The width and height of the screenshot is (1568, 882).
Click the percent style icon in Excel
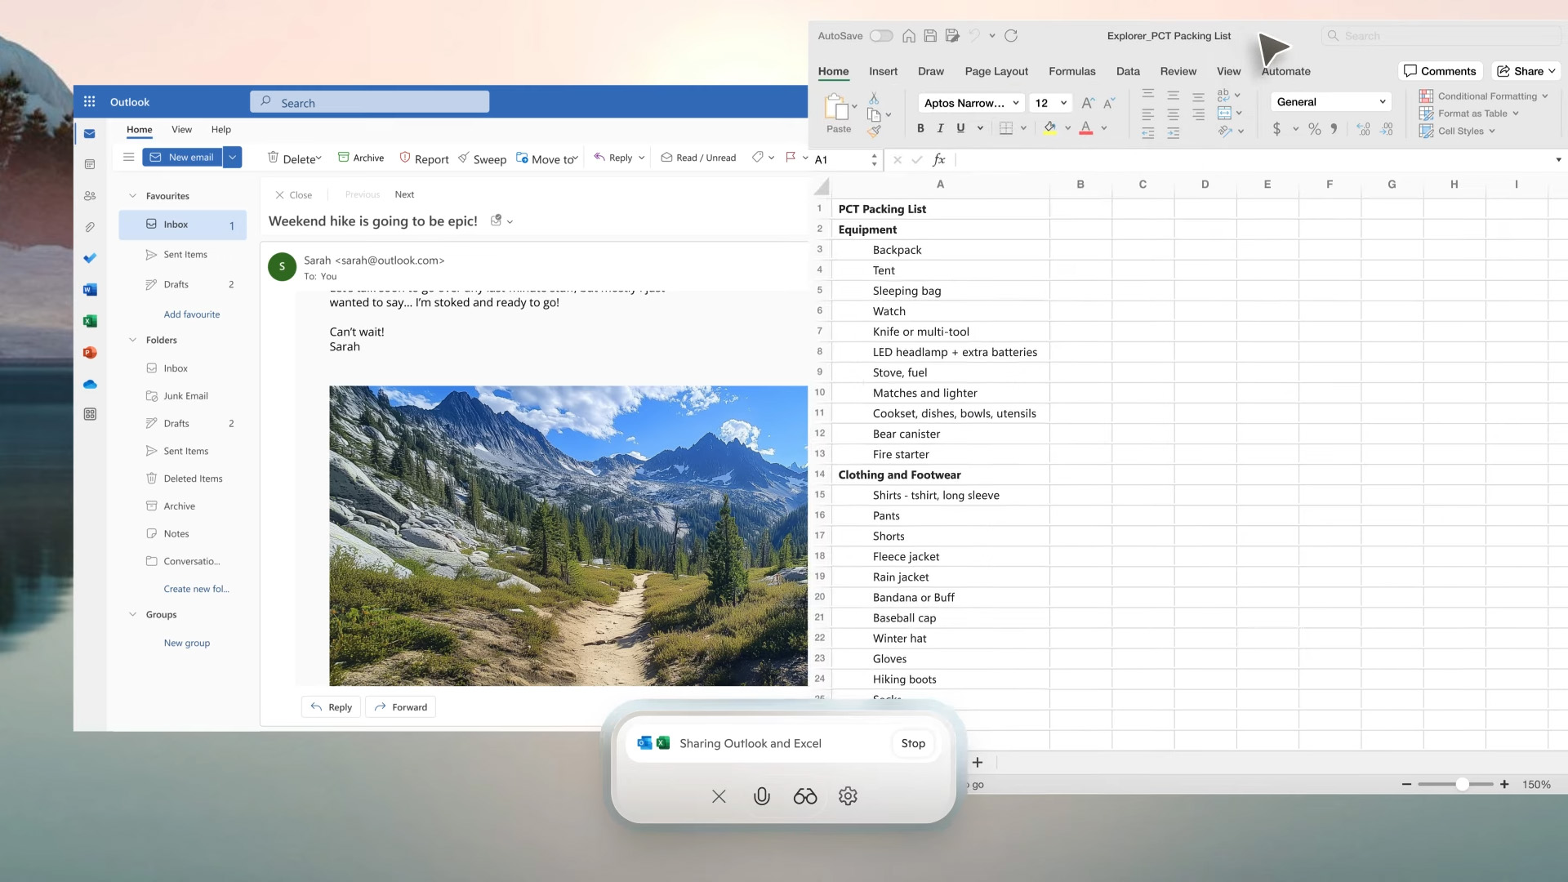1314,129
